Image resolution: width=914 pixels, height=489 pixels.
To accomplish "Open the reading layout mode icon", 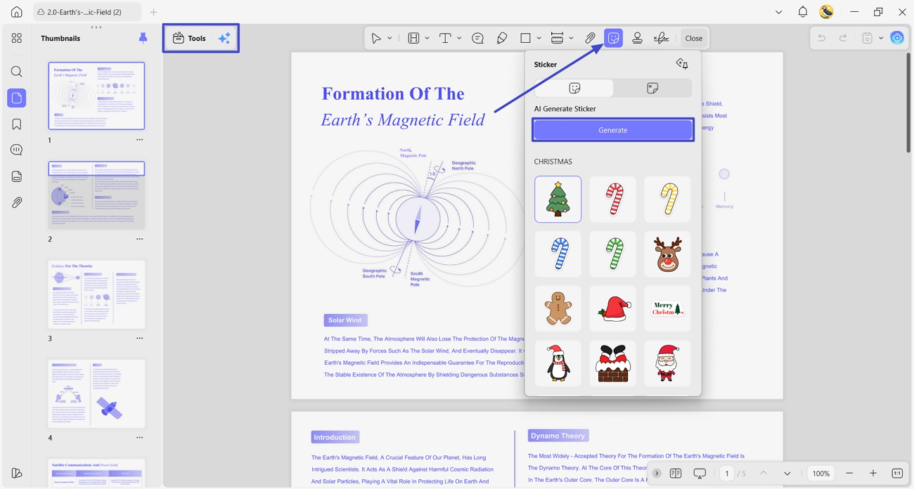I will (x=676, y=474).
